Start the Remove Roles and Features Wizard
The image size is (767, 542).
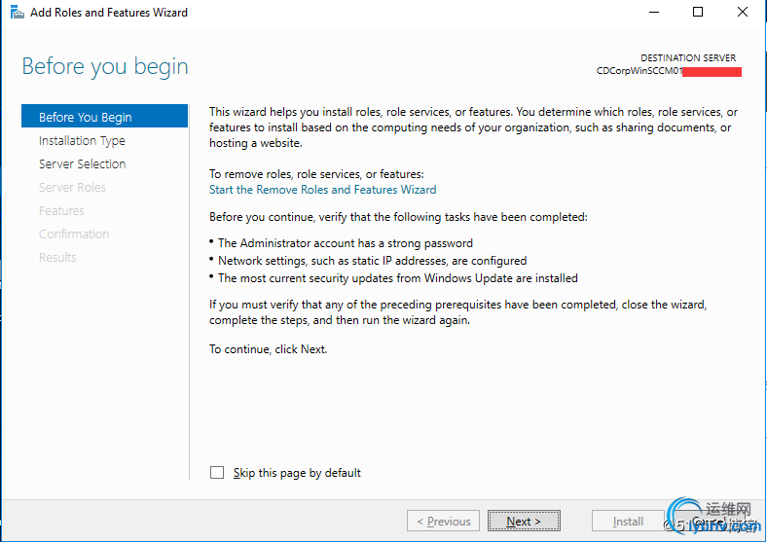tap(322, 190)
